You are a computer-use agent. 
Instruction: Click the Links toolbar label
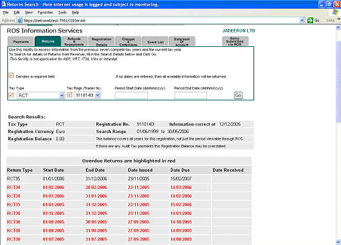330,20
